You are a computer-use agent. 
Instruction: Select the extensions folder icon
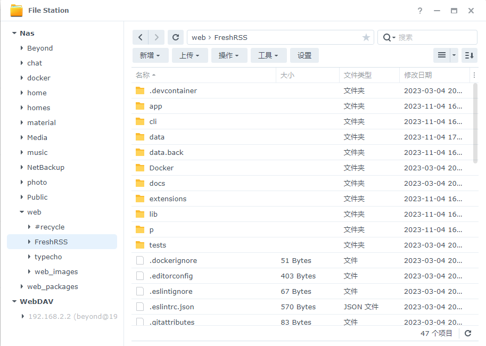pyautogui.click(x=140, y=199)
